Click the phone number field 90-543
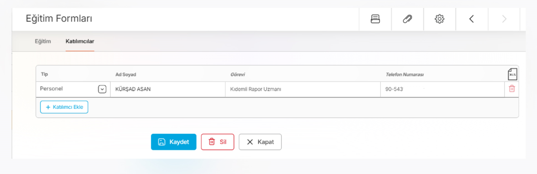The image size is (537, 174). pyautogui.click(x=442, y=89)
